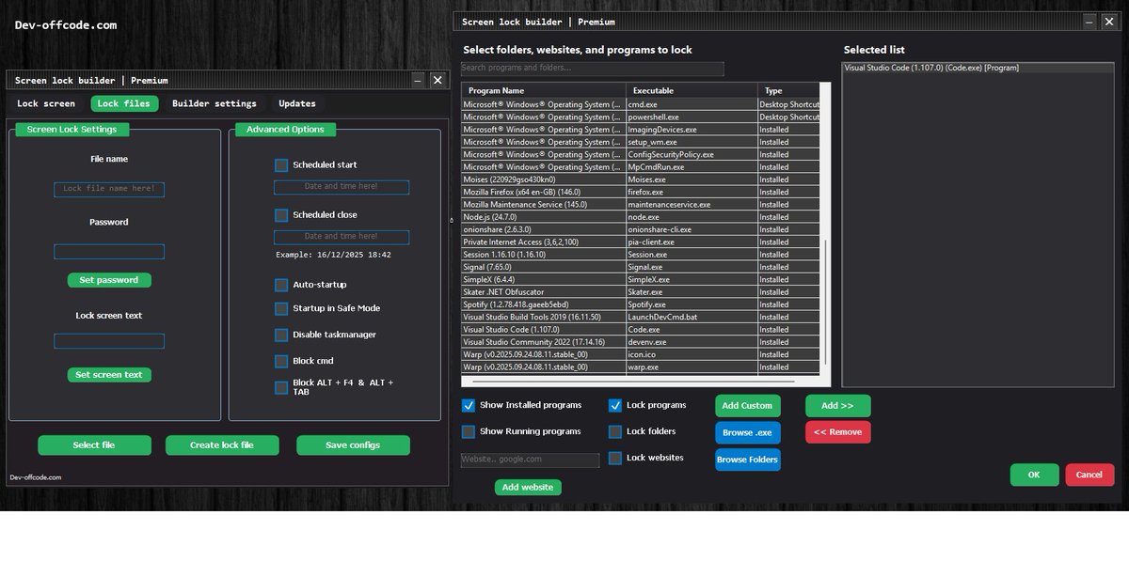Enable the Scheduled start checkbox
Screen dimensions: 1129x577
click(x=281, y=164)
